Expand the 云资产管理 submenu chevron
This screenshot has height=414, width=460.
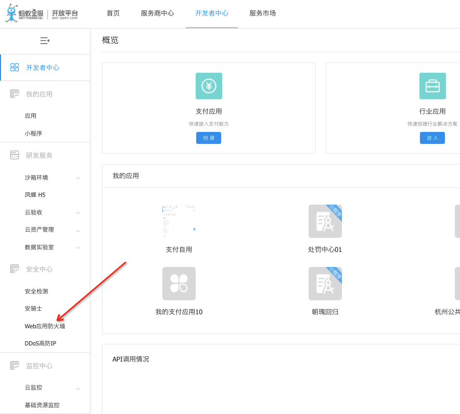(x=78, y=231)
